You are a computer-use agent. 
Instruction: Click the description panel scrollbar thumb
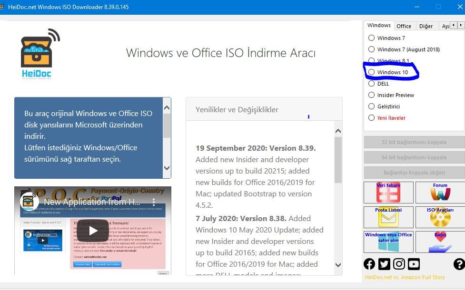coord(167,126)
